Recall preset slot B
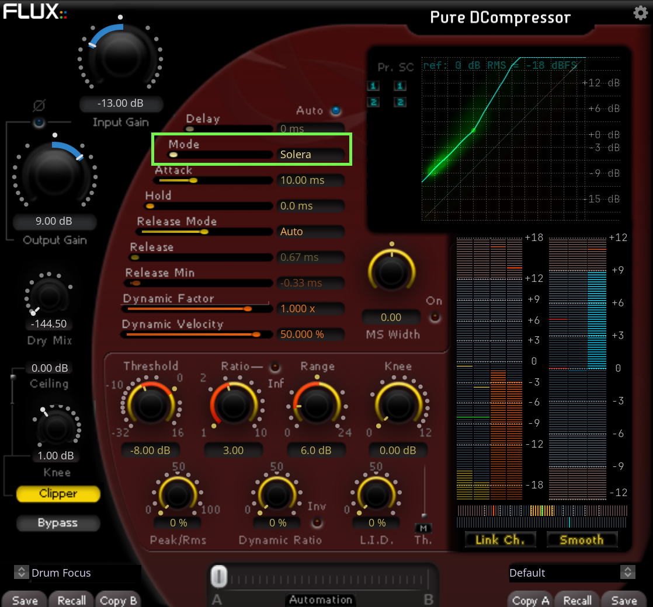653x607 pixels. click(577, 601)
